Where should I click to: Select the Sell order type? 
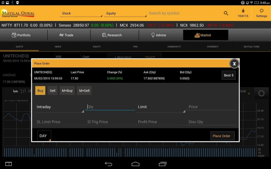click(52, 91)
